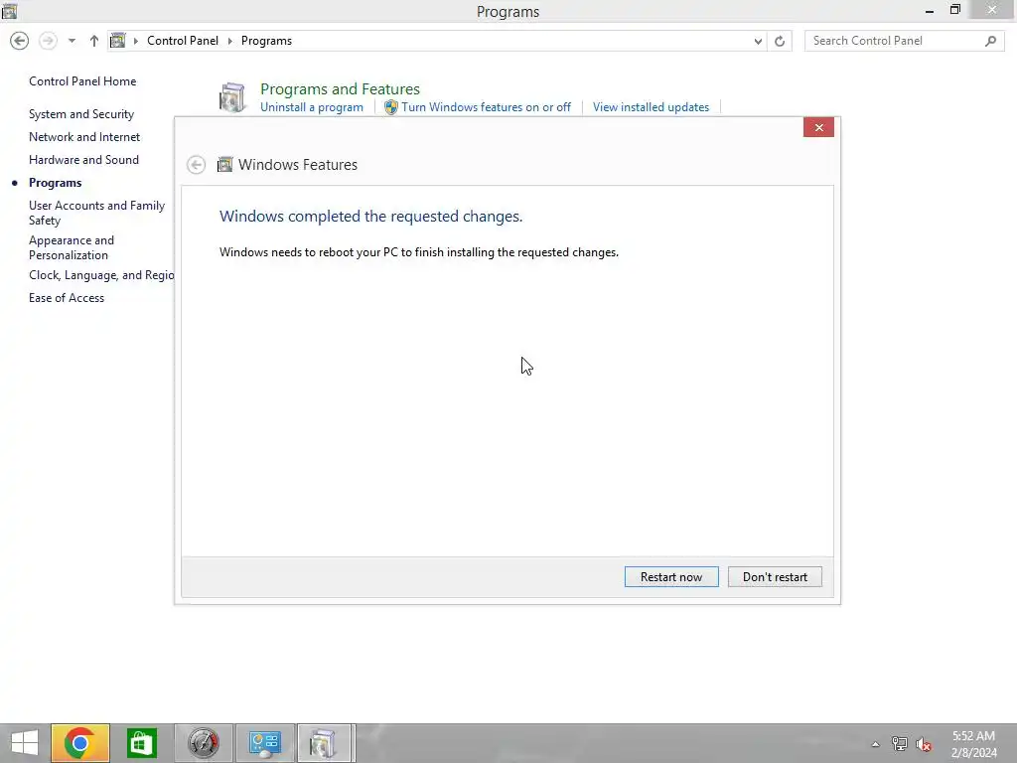Open Windows Store from the taskbar
Viewport: 1017px width, 763px height.
[141, 743]
